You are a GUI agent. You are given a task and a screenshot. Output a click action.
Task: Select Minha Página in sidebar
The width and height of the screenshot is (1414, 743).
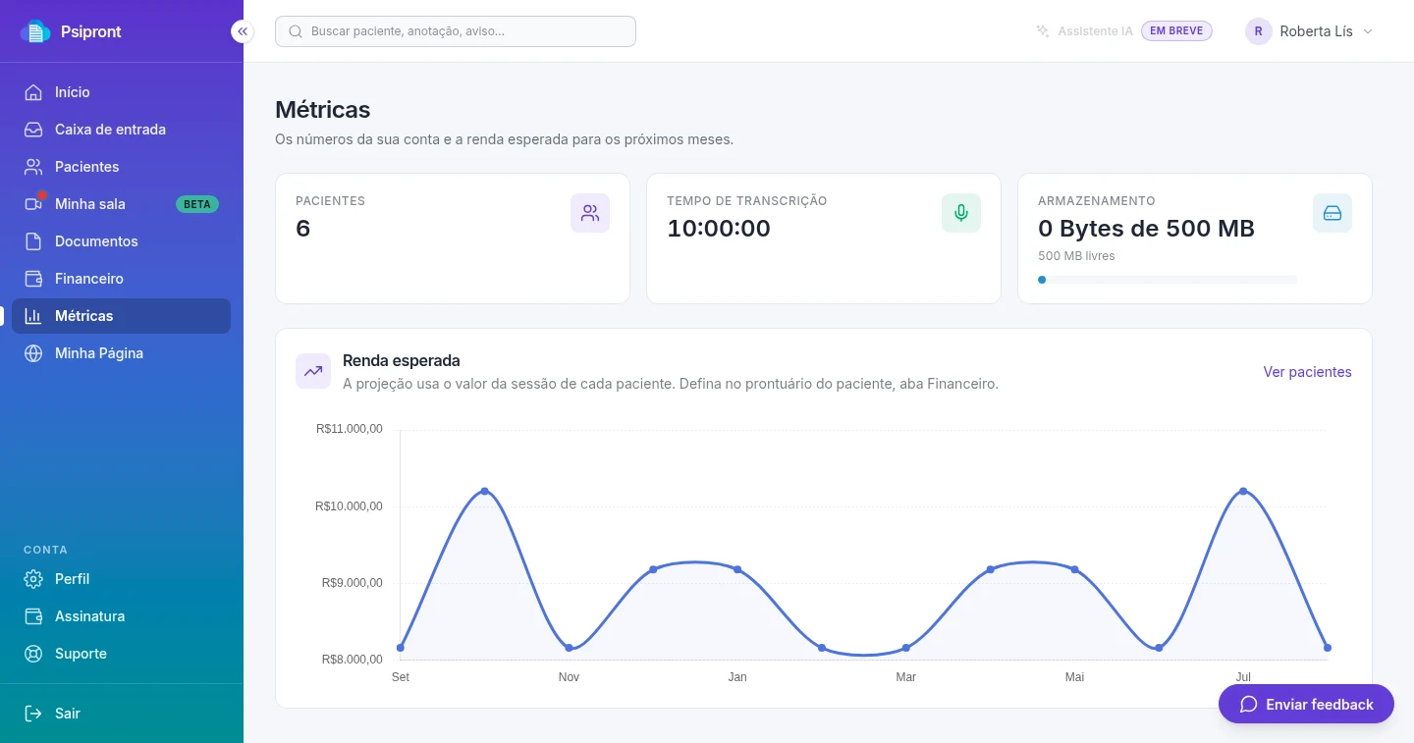tap(122, 353)
